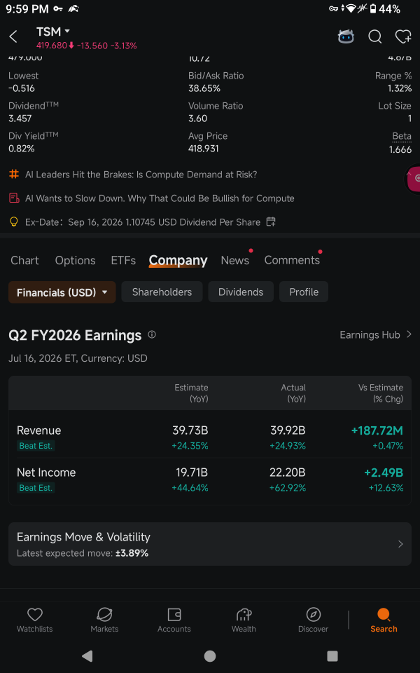Tap the Android home navigation button
This screenshot has width=420, height=673.
coord(209,656)
